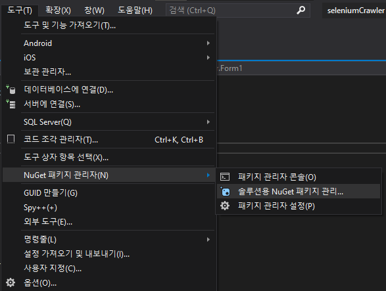Viewport: 386px width, 291px height.
Task: Click the code snippet icon beside 코드 조각 관리자
Action: [x=11, y=139]
